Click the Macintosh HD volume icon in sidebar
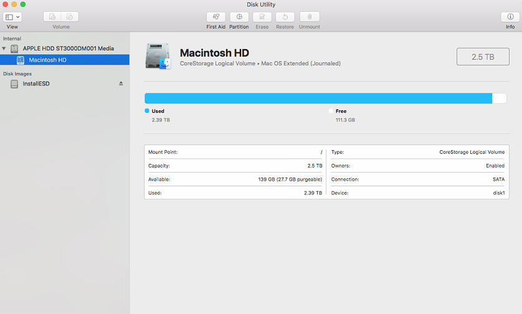The width and height of the screenshot is (522, 314). 21,60
